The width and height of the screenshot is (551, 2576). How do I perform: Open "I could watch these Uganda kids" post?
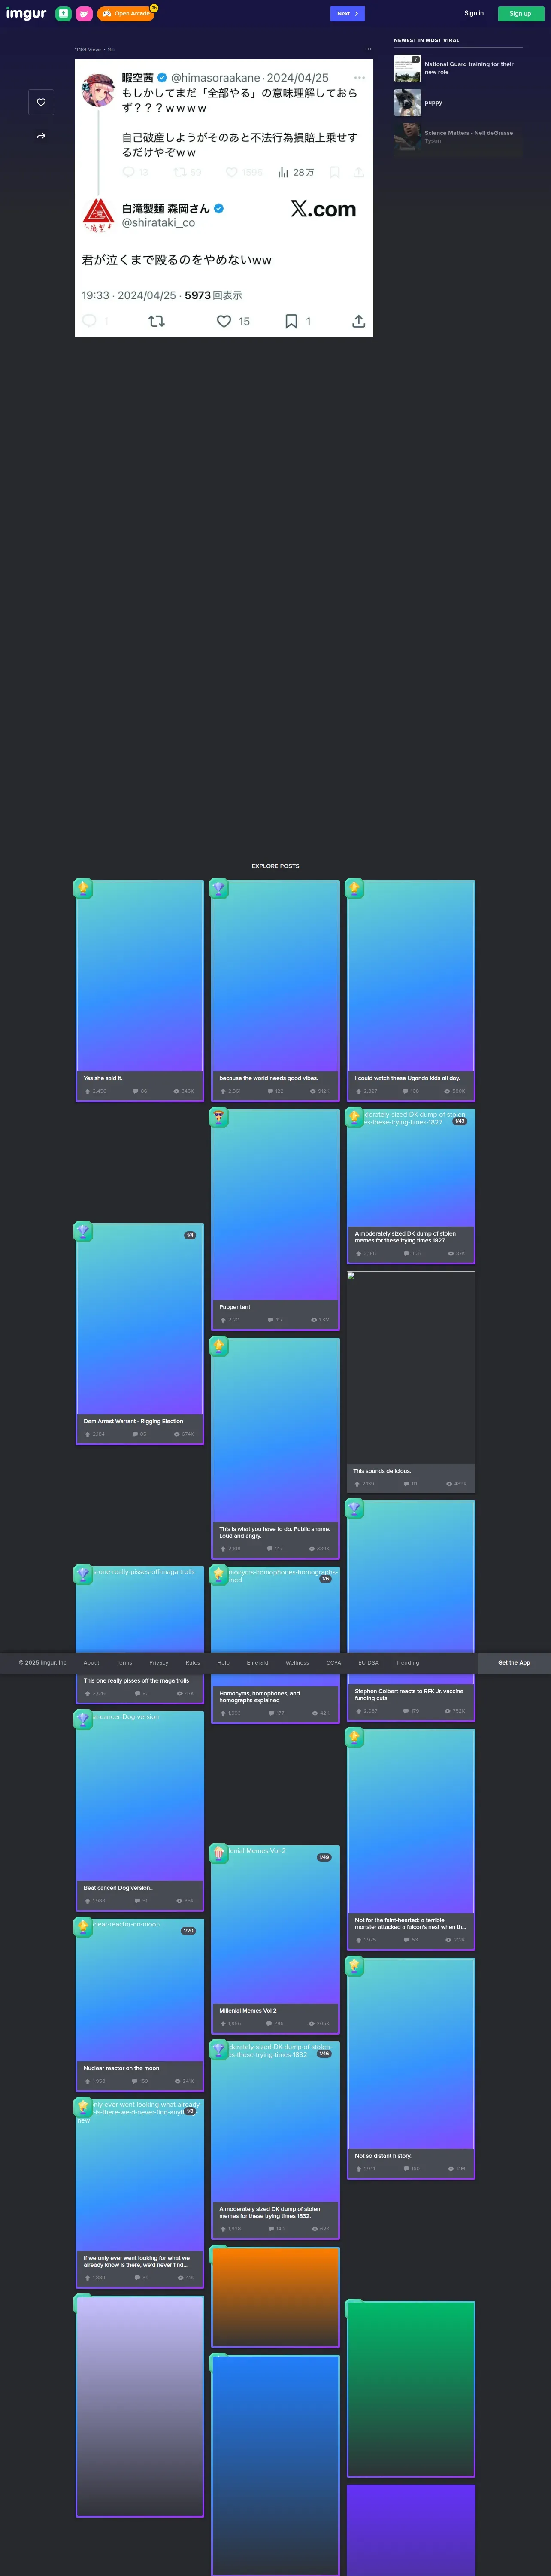point(411,990)
